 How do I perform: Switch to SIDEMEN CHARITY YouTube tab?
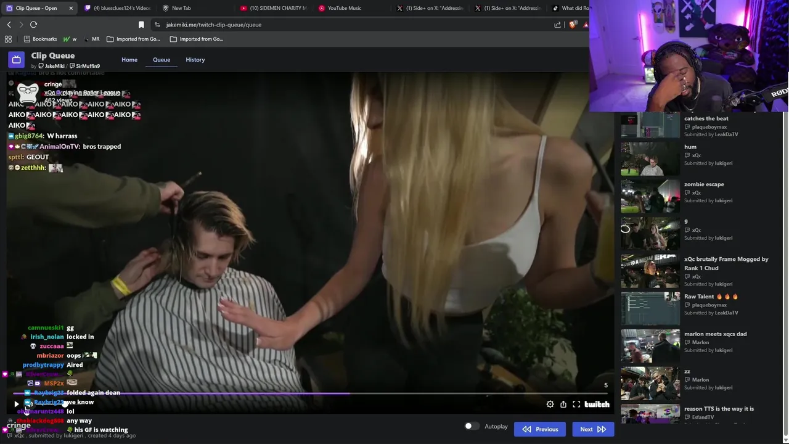[x=273, y=8]
